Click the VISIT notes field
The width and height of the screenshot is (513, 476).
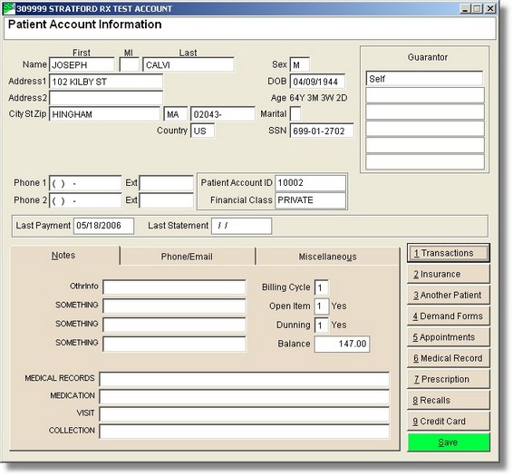click(245, 414)
